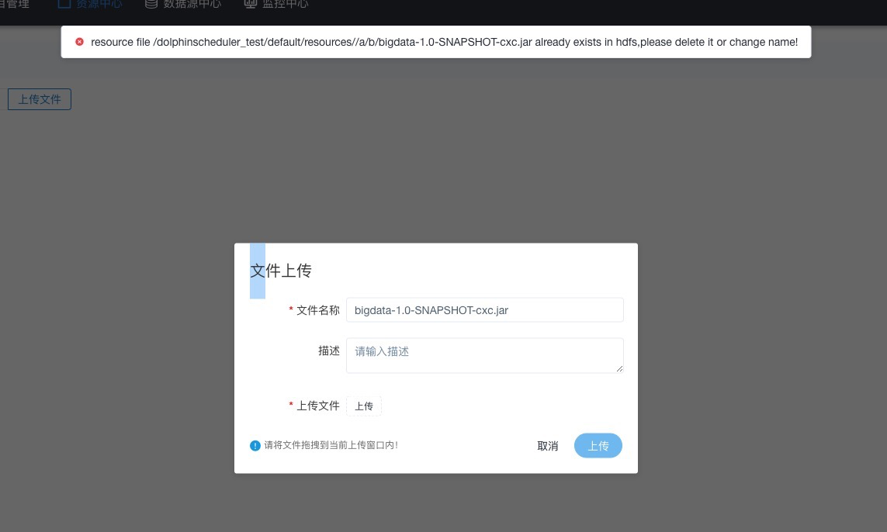Choose a file with the dashed 上传 button
Screen dimensions: 887x532
(364, 406)
